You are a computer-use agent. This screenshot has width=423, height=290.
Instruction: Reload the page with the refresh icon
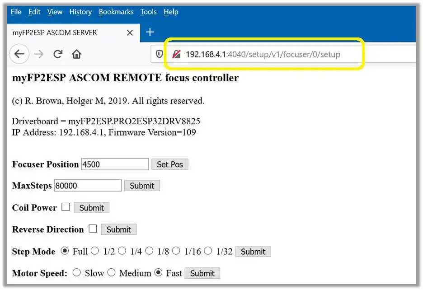[x=58, y=54]
